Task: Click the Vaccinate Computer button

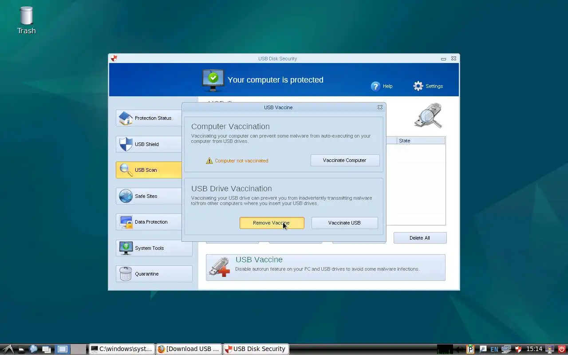Action: click(x=345, y=160)
